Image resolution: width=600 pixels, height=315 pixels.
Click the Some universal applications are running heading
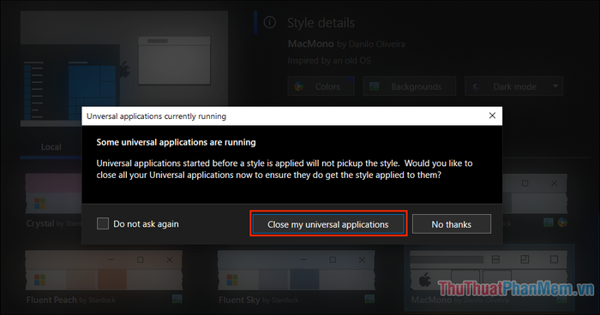coord(176,142)
